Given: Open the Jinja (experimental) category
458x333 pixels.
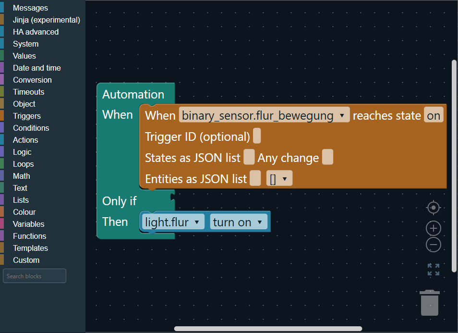Looking at the screenshot, I should (43, 20).
